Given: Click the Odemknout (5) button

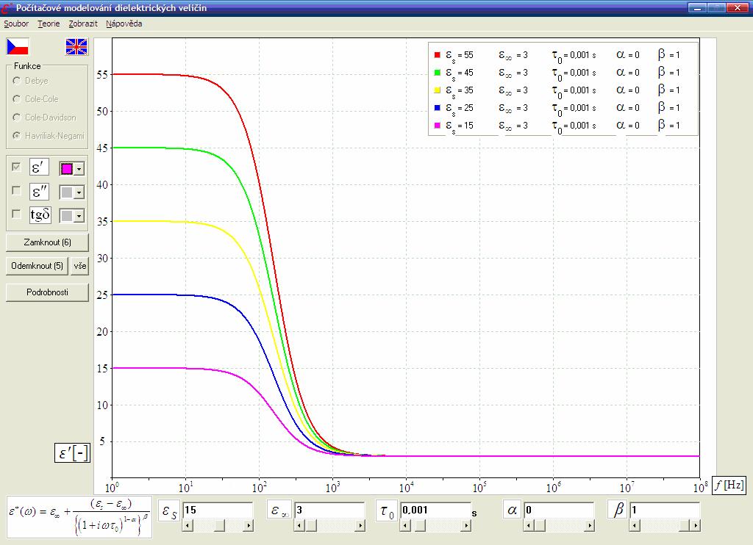Looking at the screenshot, I should (x=37, y=266).
